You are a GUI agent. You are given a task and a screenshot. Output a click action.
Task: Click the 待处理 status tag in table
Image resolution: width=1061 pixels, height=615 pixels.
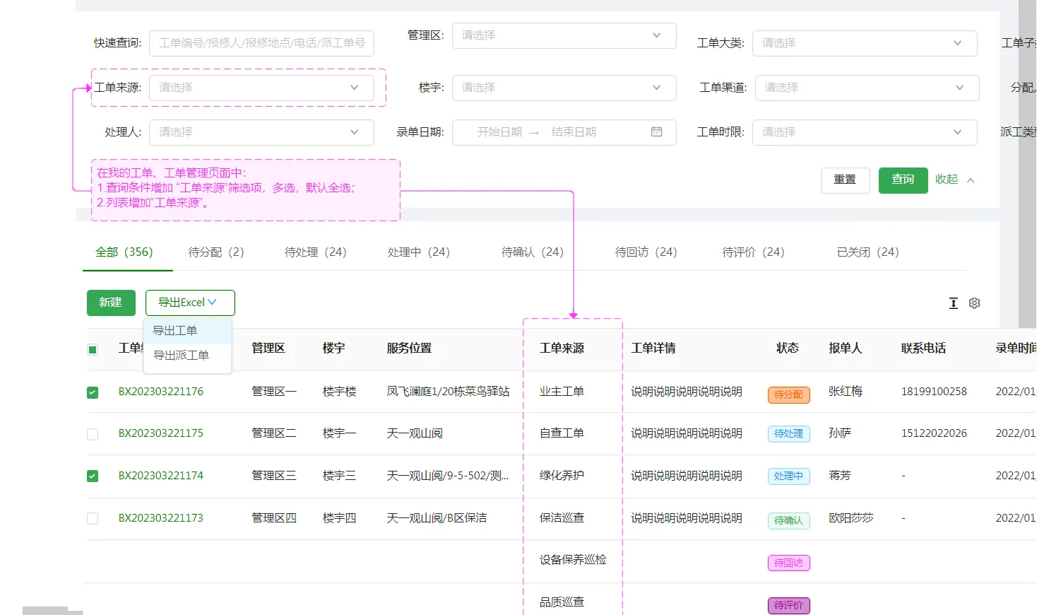(x=788, y=434)
